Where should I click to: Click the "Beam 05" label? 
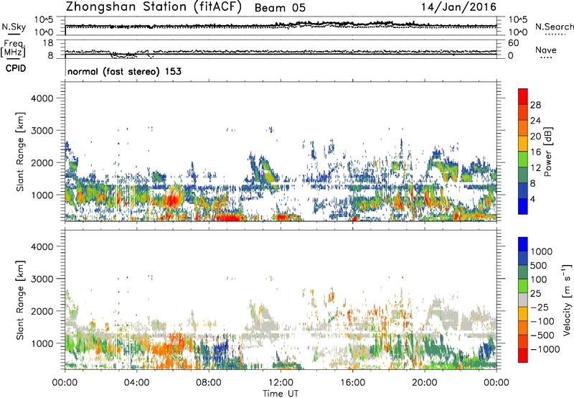point(280,8)
